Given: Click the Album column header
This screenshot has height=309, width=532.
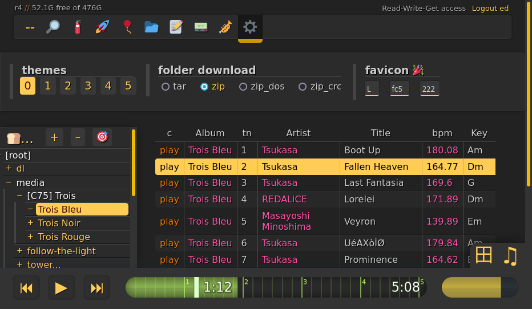Looking at the screenshot, I should coord(210,133).
